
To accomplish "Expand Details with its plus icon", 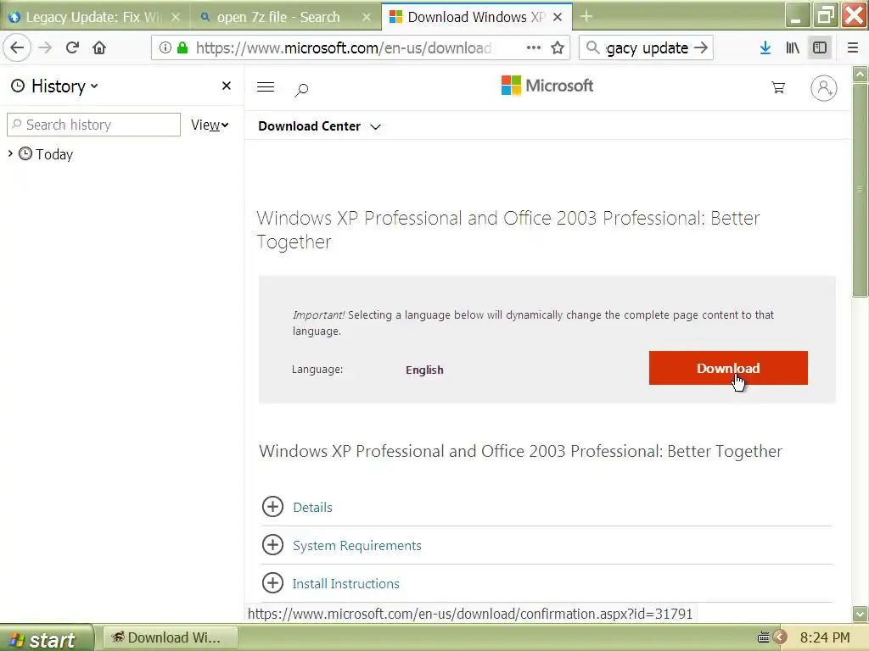I will [x=272, y=507].
